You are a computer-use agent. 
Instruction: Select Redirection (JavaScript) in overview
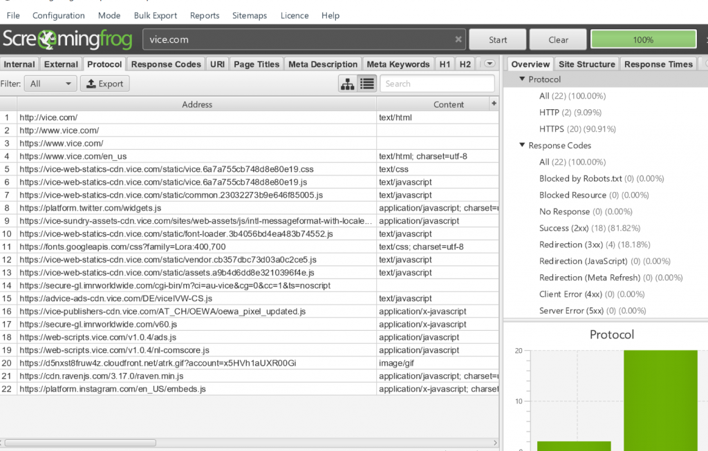tap(604, 261)
